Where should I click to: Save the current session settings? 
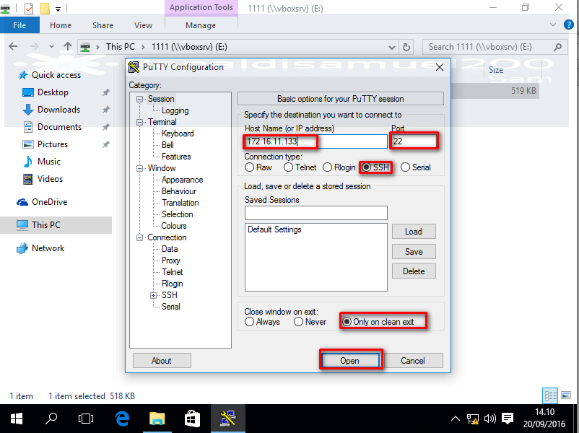pyautogui.click(x=414, y=251)
